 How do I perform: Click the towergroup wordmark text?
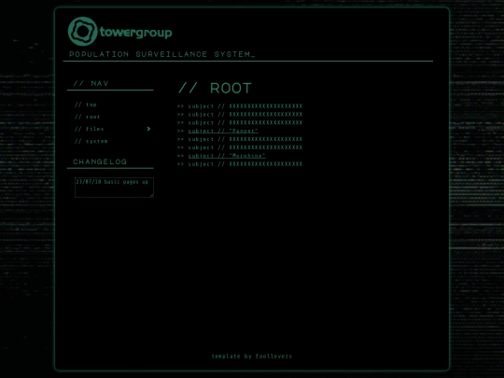pyautogui.click(x=136, y=33)
